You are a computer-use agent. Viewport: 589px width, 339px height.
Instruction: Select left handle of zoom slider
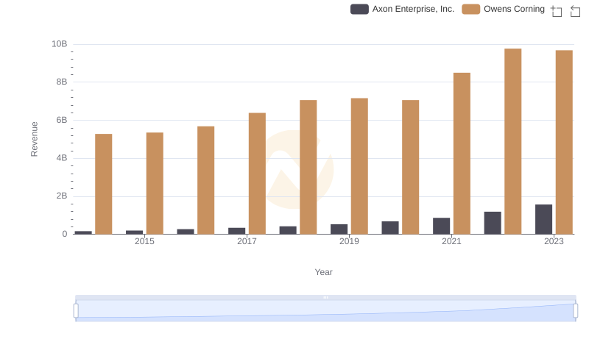pyautogui.click(x=76, y=311)
